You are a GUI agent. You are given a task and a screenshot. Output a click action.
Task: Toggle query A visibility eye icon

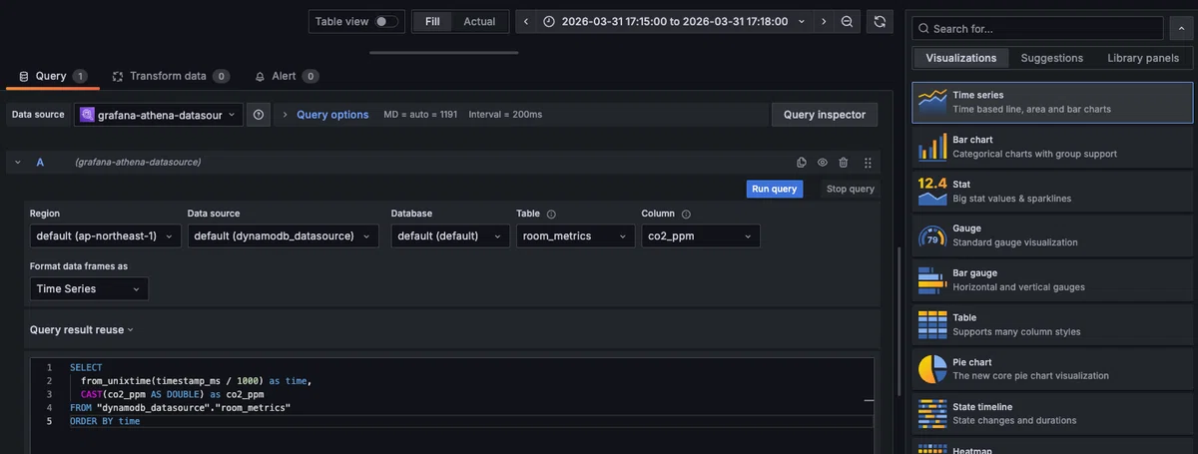tap(823, 162)
